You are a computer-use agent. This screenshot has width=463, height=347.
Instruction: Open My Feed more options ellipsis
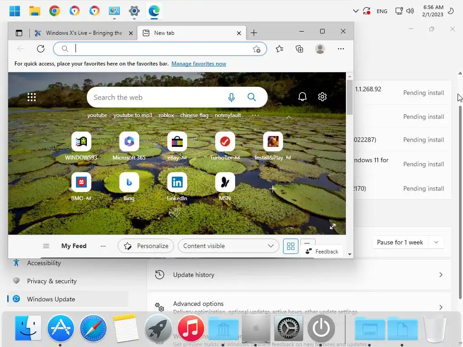pos(103,246)
